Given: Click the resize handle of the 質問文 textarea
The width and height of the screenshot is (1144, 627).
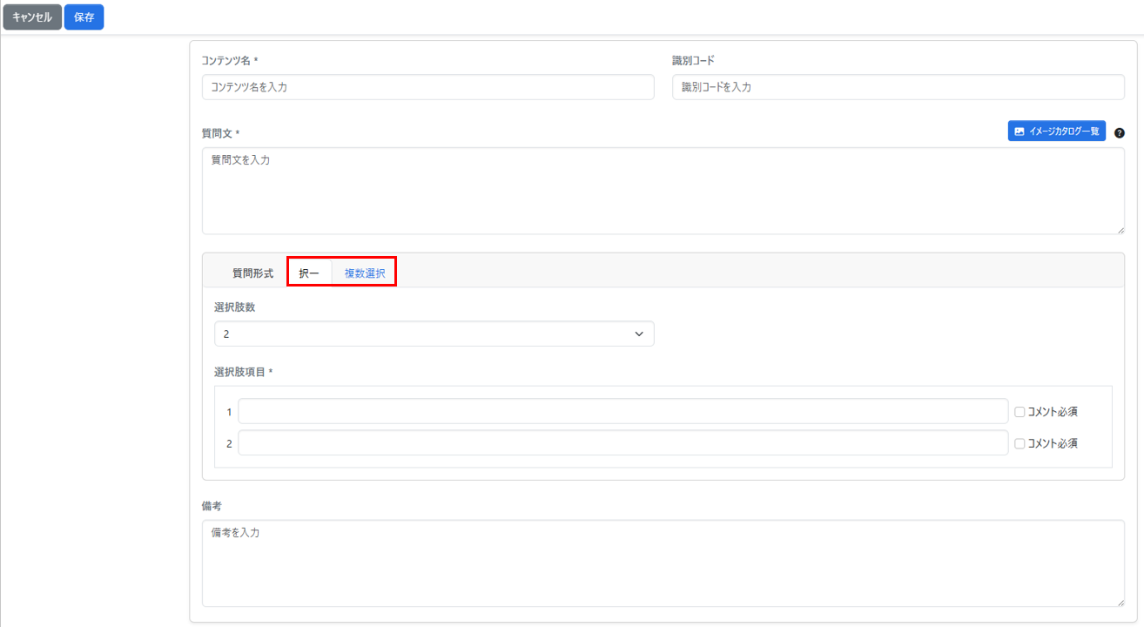Looking at the screenshot, I should point(1120,229).
